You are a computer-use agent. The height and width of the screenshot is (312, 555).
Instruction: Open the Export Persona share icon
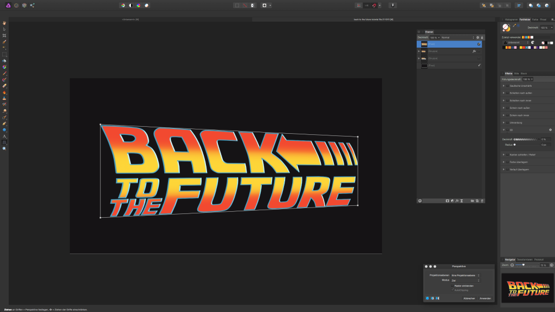pyautogui.click(x=32, y=5)
